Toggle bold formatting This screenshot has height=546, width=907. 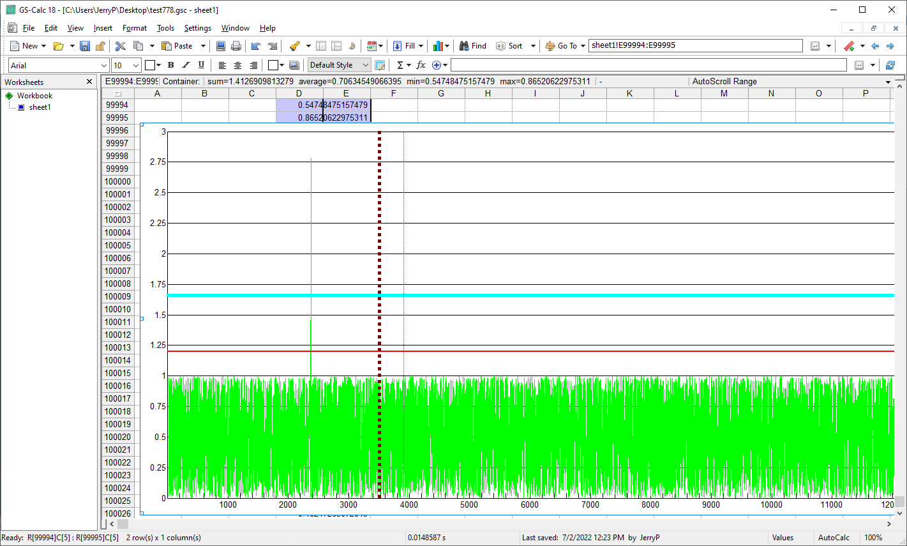coord(170,65)
